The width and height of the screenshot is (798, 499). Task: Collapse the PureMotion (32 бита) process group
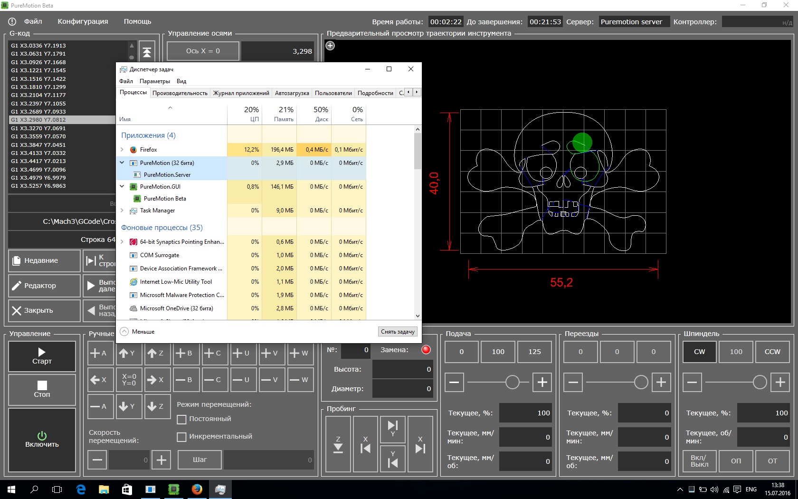pyautogui.click(x=122, y=163)
